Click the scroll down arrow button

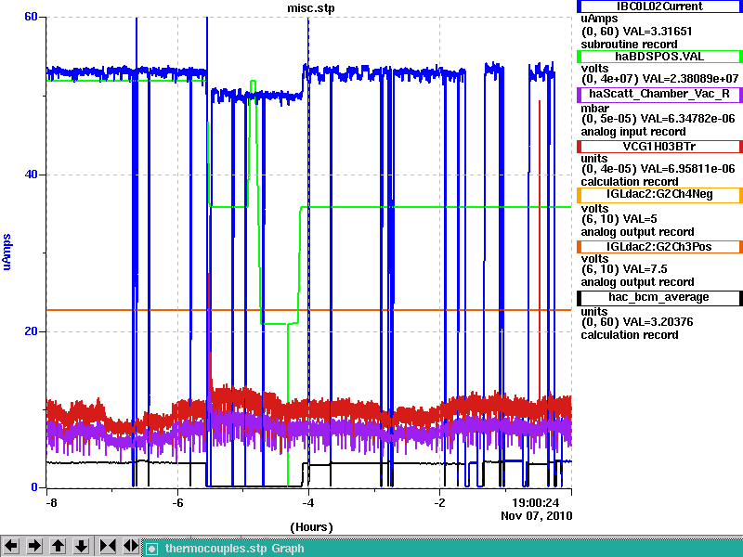pyautogui.click(x=82, y=546)
